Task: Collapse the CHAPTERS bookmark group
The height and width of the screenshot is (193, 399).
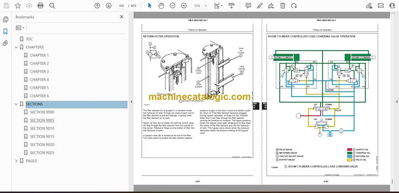Action: click(16, 47)
